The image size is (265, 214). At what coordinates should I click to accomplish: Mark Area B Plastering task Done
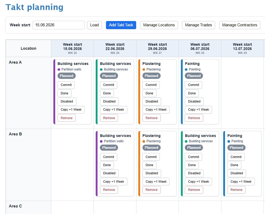(x=149, y=165)
